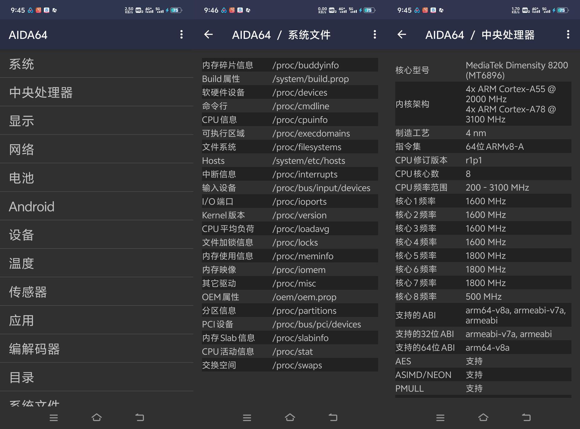Open 应用 category
Viewport: 580px width, 429px height.
pos(97,320)
